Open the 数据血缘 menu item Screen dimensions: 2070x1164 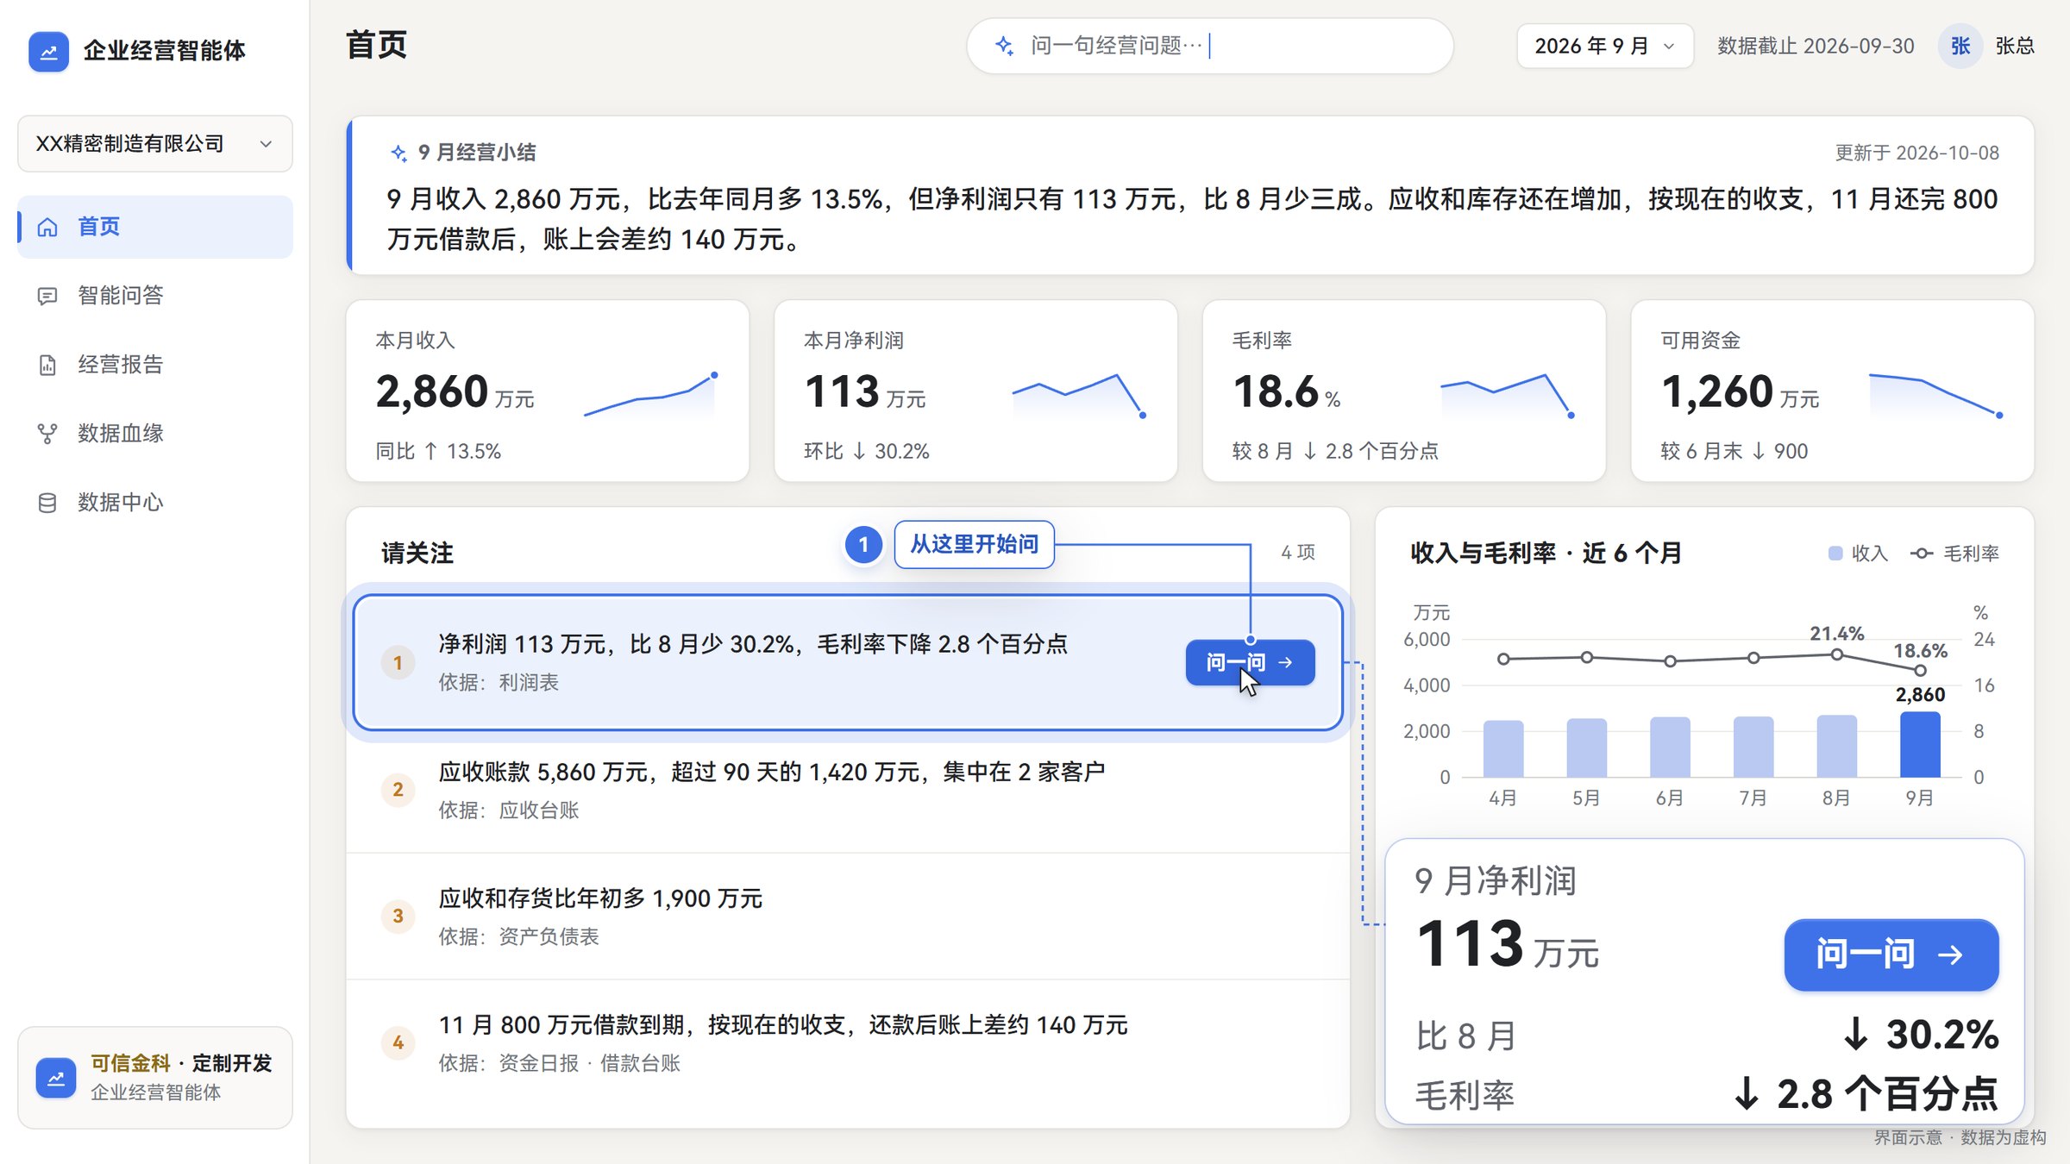155,434
